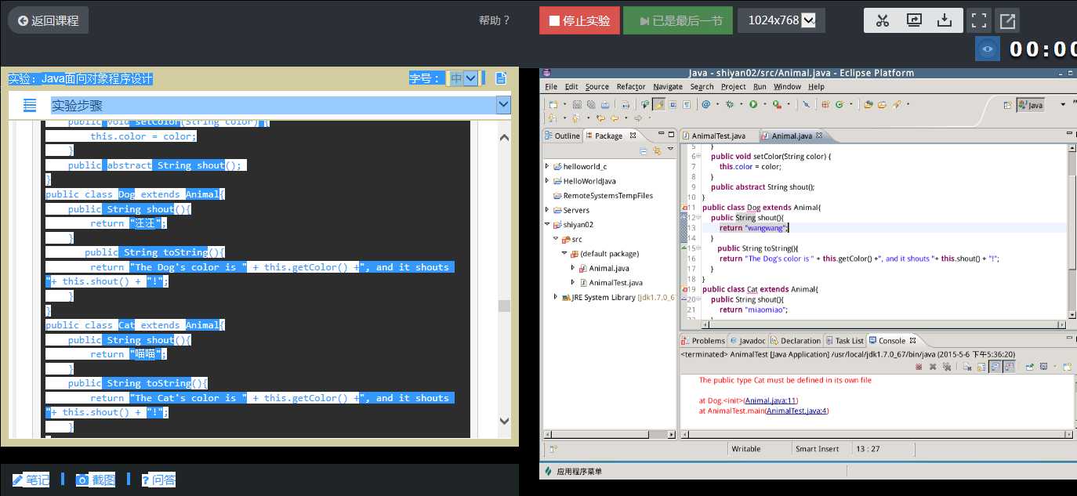
Task: Click 返回课程 back button
Action: (48, 20)
